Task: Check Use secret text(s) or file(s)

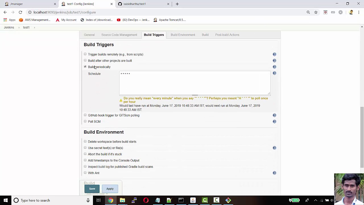Action: [85, 148]
